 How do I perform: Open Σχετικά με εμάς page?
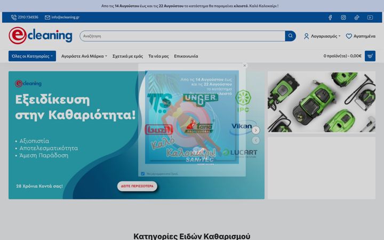pyautogui.click(x=127, y=56)
